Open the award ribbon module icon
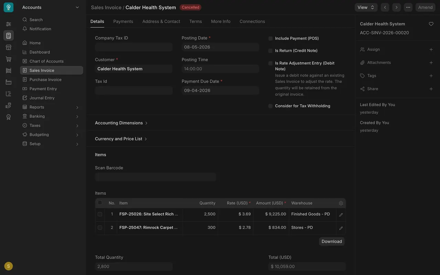440x275 pixels. 9,117
